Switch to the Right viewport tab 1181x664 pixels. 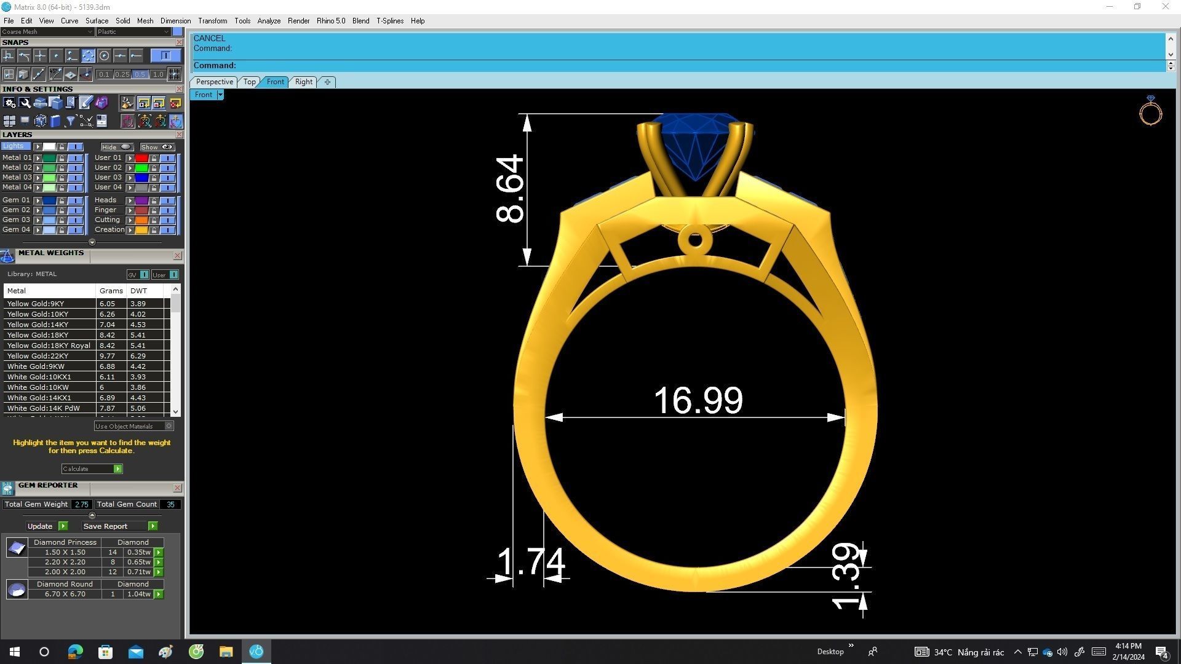pos(304,82)
